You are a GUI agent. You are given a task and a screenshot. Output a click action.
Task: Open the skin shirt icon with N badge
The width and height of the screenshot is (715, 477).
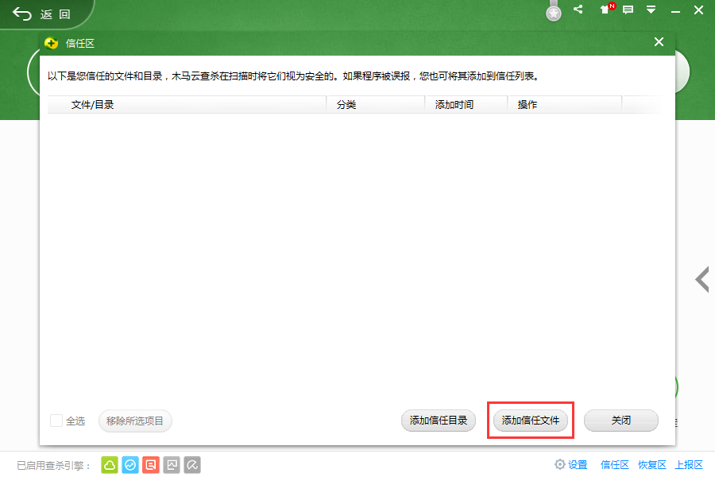(x=608, y=9)
